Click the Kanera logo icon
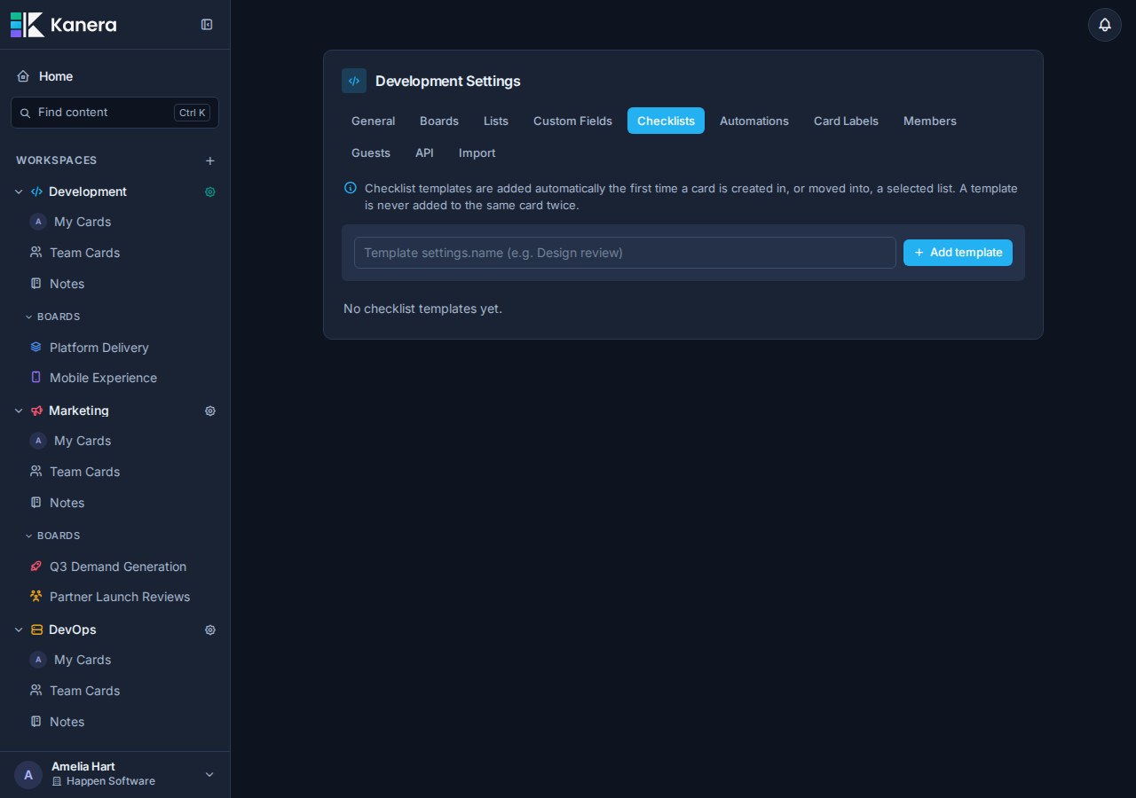The width and height of the screenshot is (1136, 798). [x=27, y=25]
